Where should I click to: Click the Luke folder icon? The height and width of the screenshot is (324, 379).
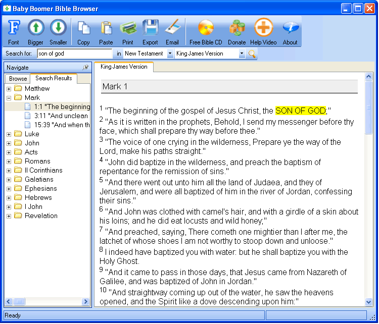pos(18,133)
